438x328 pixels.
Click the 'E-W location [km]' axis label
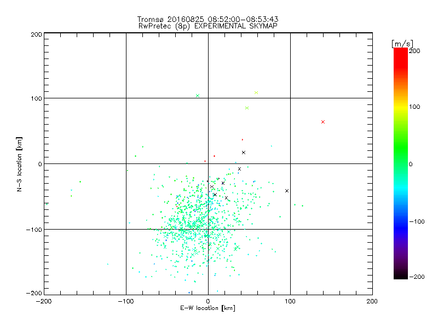208,308
